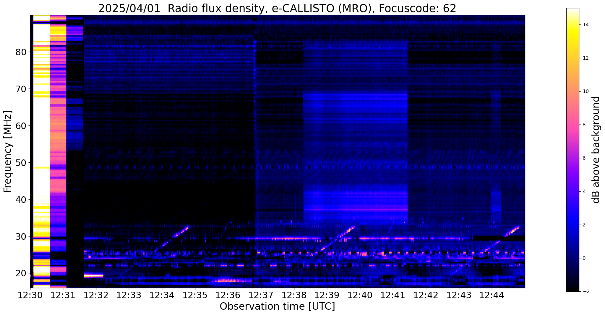Click the colorbar tick label 4

(584, 192)
